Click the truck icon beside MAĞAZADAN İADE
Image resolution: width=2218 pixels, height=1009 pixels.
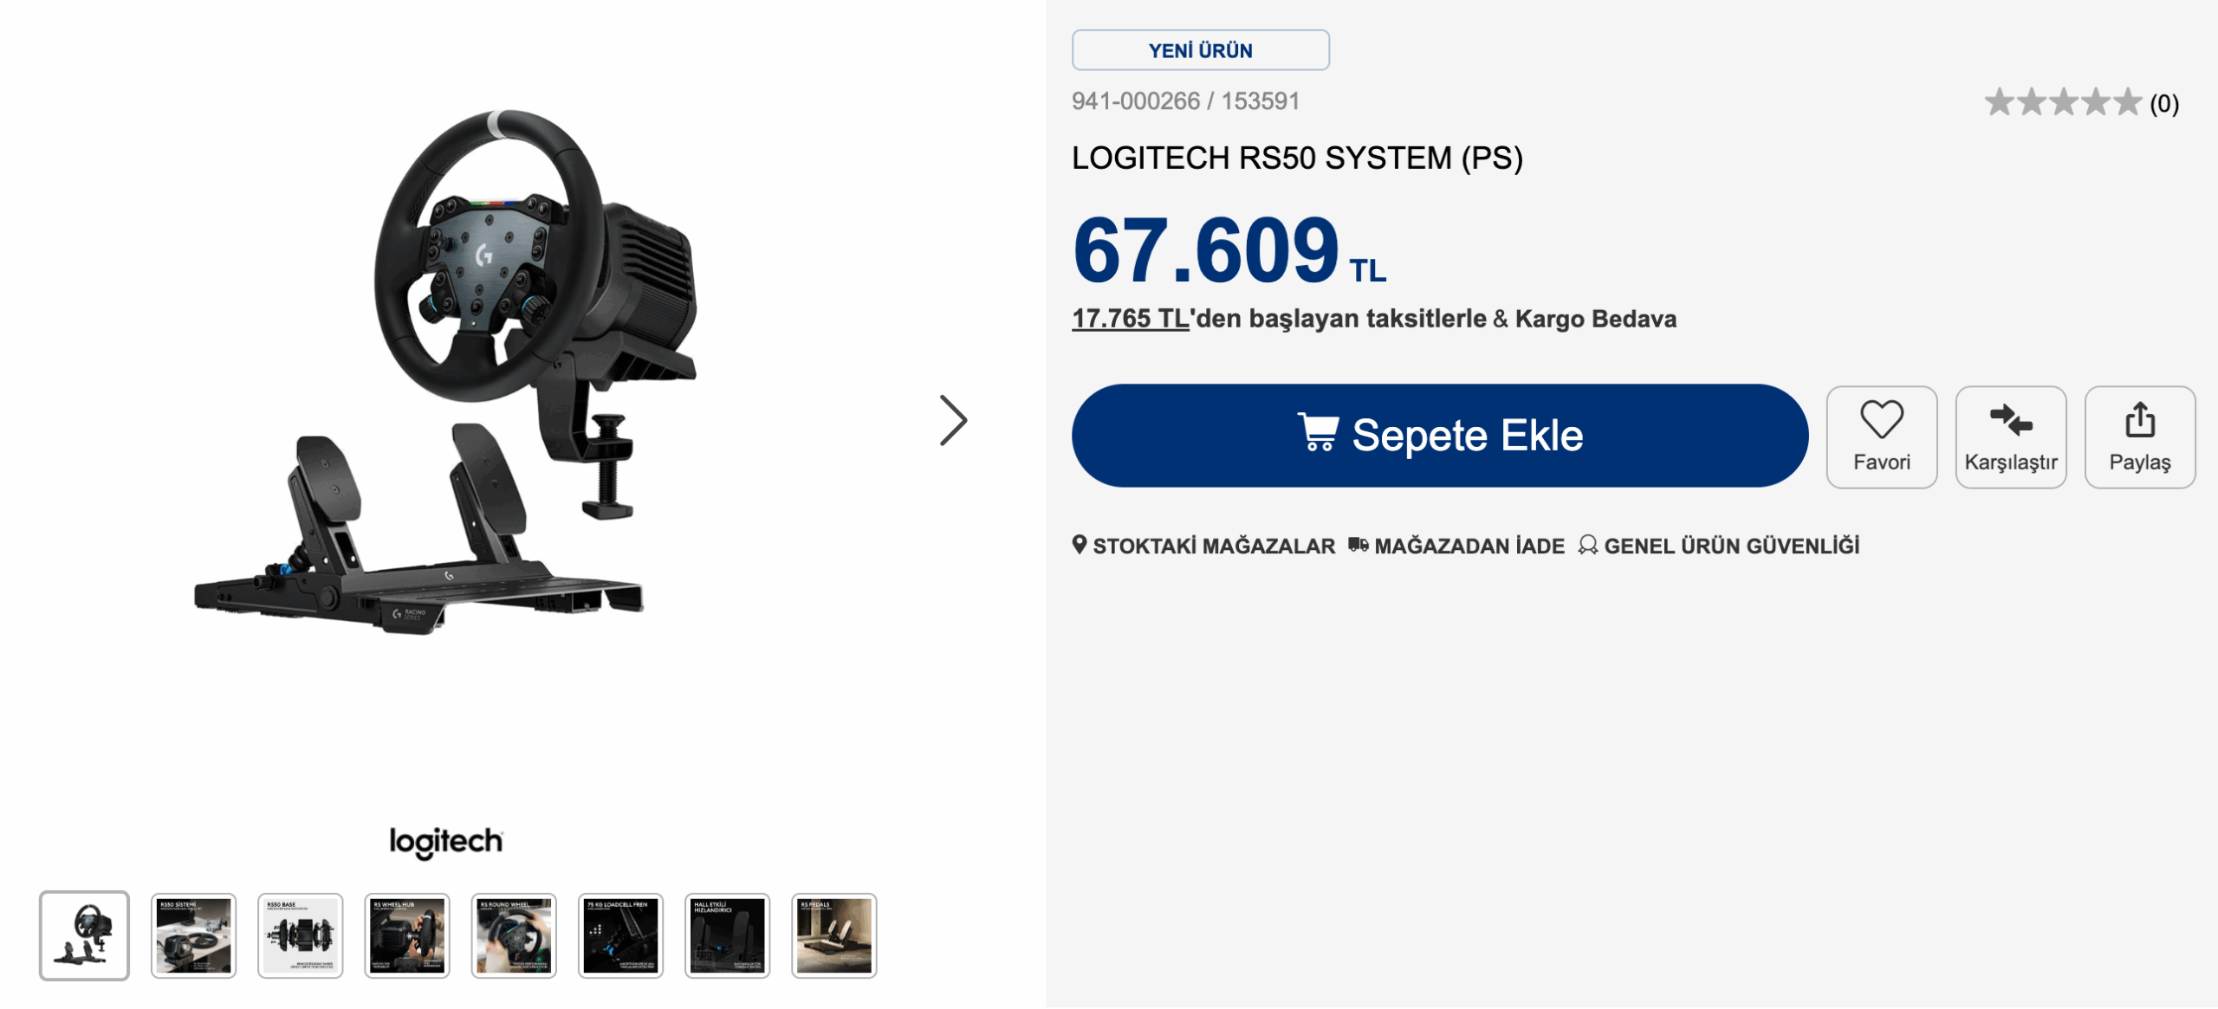tap(1359, 545)
